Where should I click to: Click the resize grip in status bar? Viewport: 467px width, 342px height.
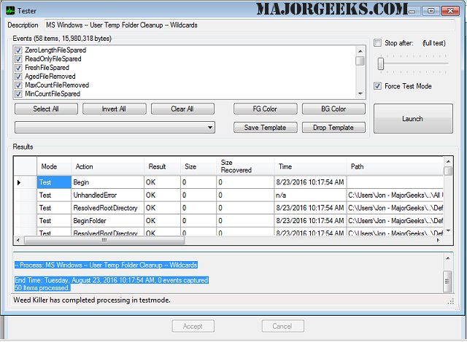tap(451, 301)
